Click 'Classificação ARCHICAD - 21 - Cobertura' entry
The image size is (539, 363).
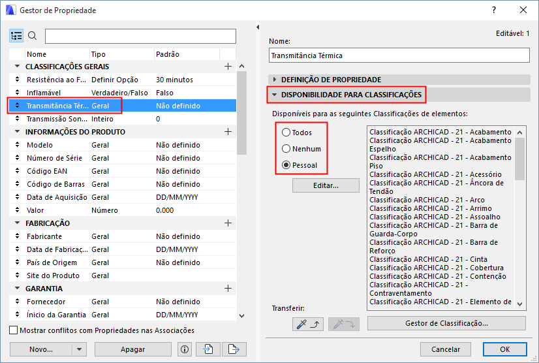click(x=437, y=268)
